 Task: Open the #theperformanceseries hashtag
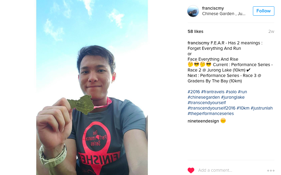[211, 114]
